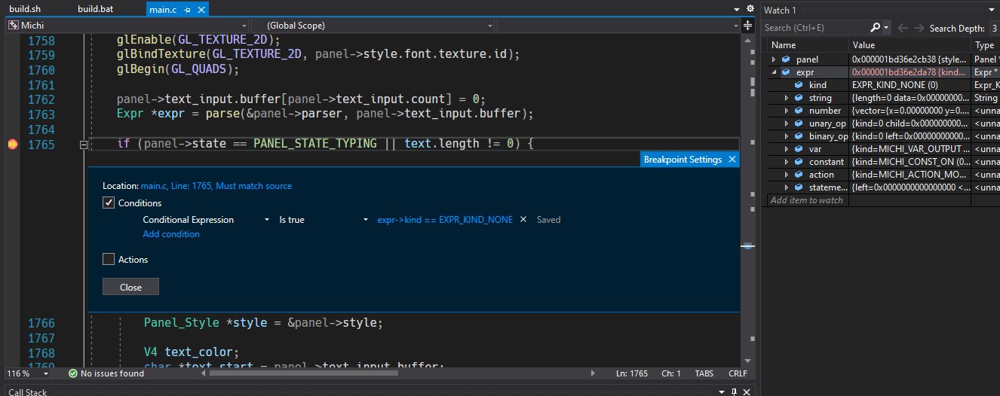Expand the binary_op member in Watch
The width and height of the screenshot is (1000, 396).
787,136
